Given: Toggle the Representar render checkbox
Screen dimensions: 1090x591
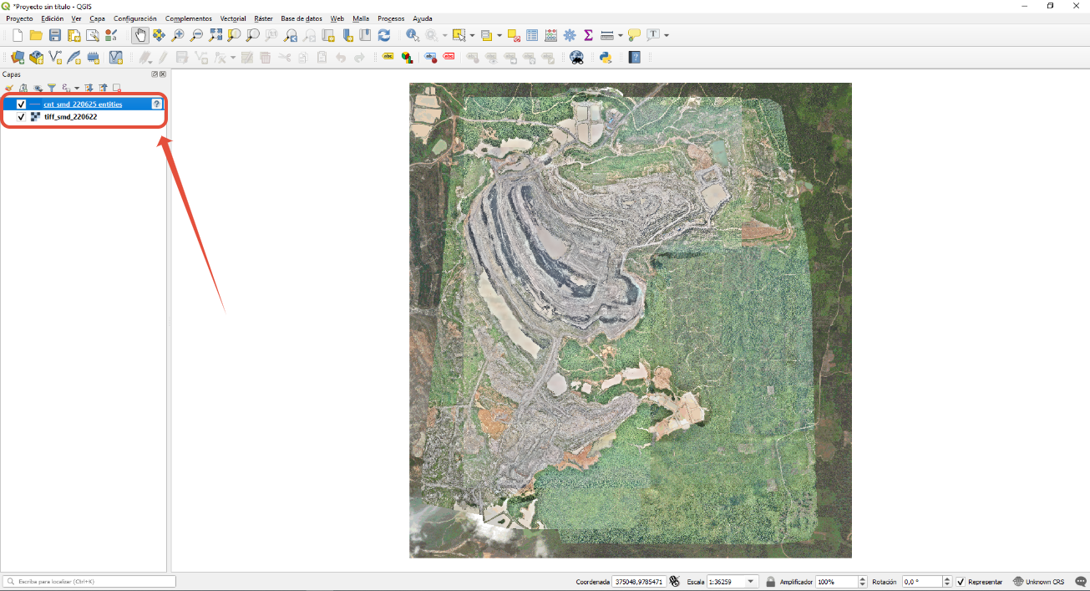Looking at the screenshot, I should coord(961,582).
